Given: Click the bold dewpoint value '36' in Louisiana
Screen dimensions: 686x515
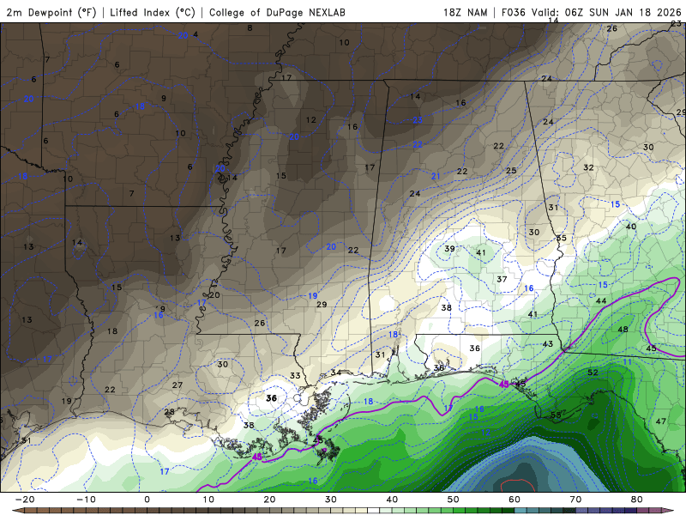Looking at the screenshot, I should tap(271, 398).
